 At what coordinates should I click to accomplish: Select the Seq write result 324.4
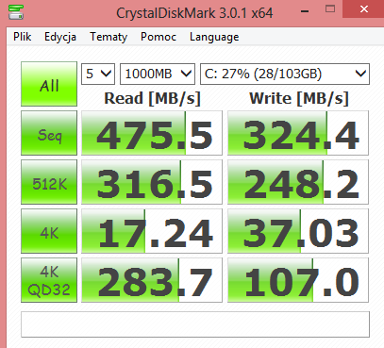tap(298, 133)
